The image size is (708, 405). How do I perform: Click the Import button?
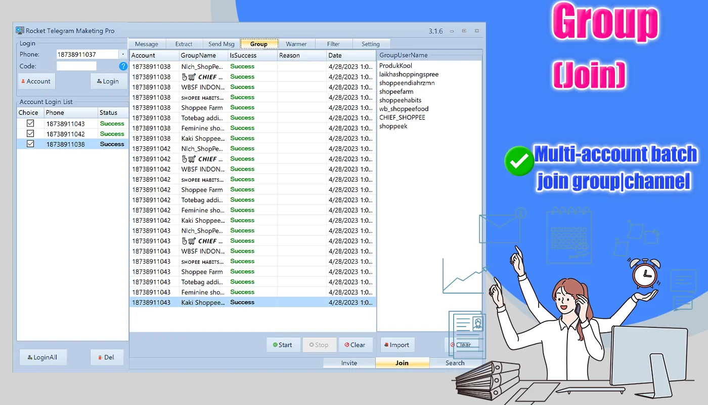click(x=397, y=345)
